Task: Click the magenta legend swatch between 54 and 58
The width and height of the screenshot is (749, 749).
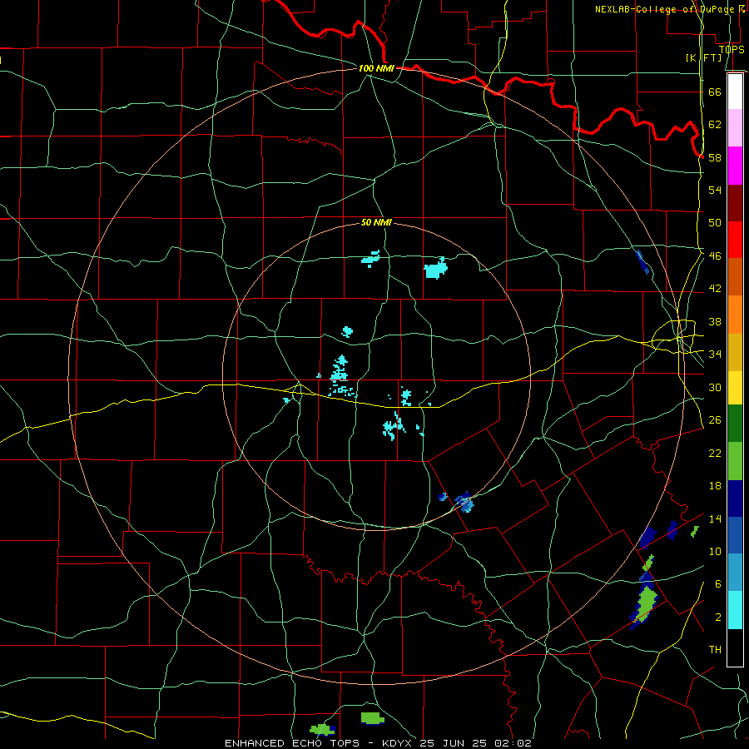Action: tap(735, 166)
